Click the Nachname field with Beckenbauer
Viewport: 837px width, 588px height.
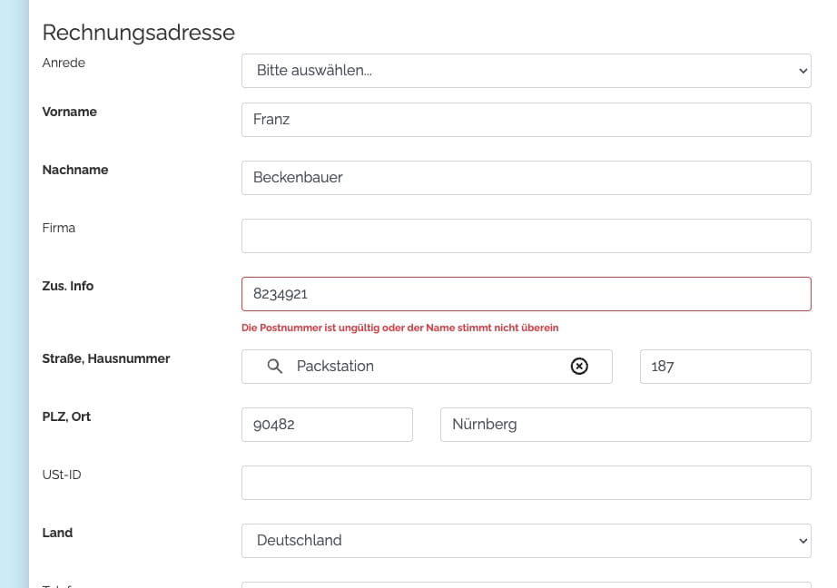point(526,178)
